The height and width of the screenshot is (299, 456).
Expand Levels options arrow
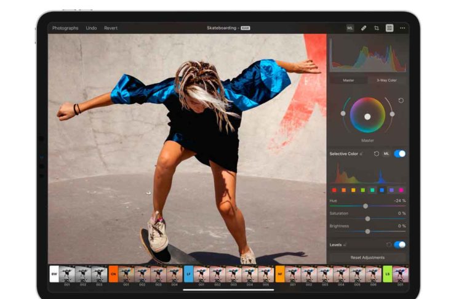345,245
